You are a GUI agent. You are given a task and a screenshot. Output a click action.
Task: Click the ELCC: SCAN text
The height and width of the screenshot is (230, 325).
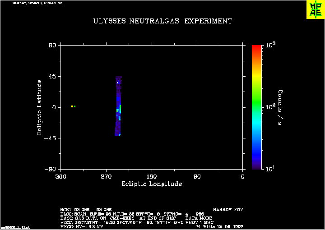[x=73, y=214]
